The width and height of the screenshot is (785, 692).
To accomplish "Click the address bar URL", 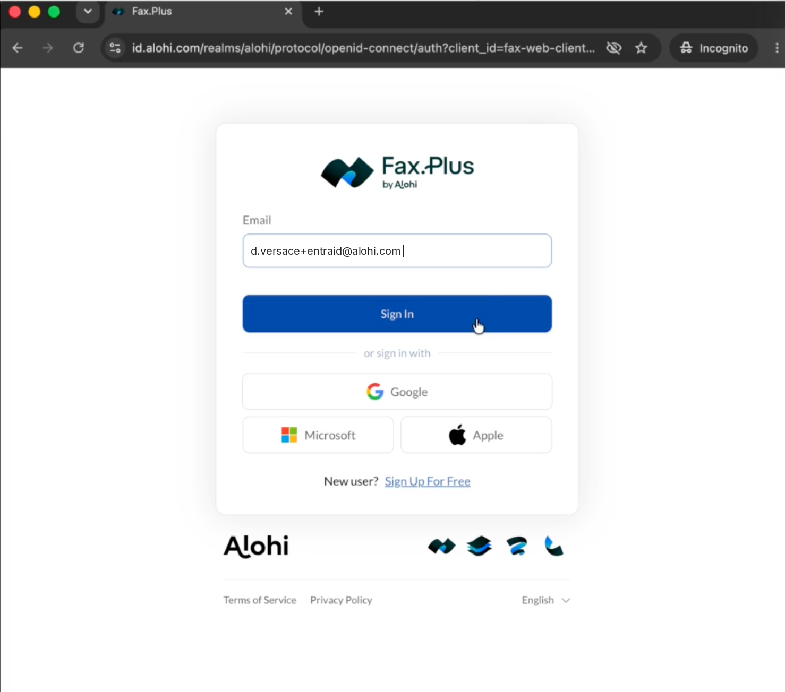I will [363, 48].
